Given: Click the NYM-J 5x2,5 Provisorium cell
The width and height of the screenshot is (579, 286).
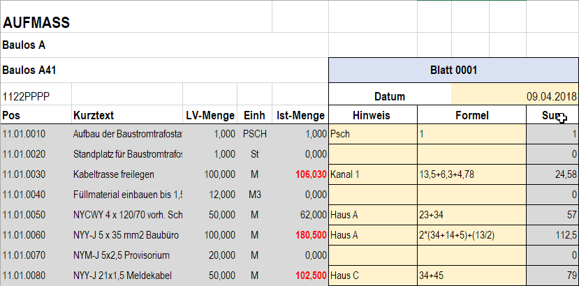Looking at the screenshot, I should point(126,255).
